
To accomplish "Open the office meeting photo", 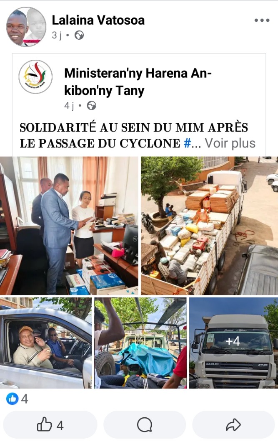I will [69, 226].
